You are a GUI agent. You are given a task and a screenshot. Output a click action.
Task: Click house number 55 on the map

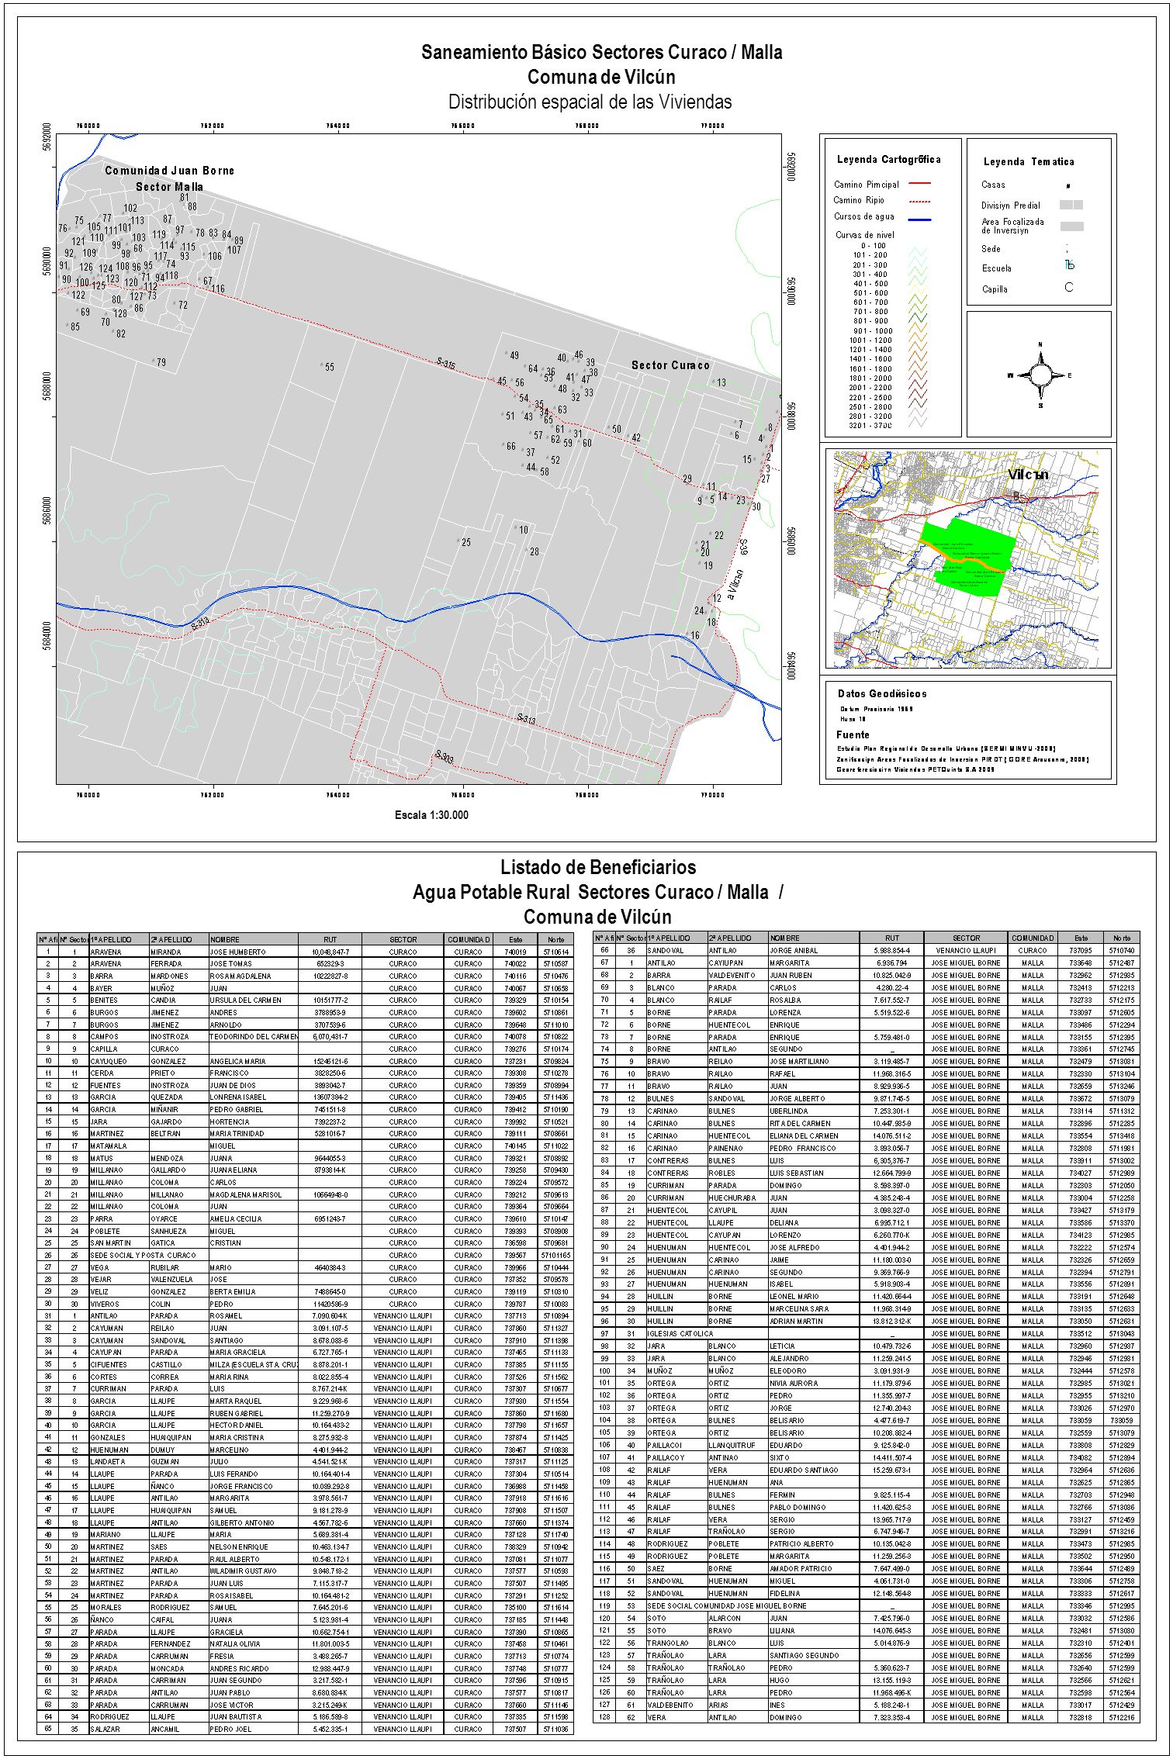(x=330, y=367)
